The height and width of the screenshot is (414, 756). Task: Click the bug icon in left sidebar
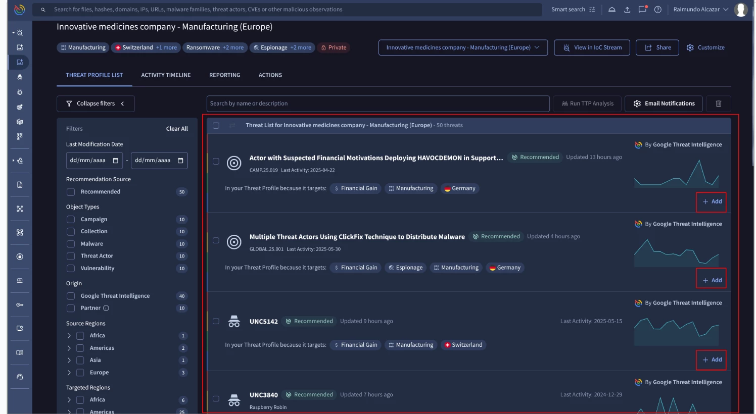(x=20, y=92)
